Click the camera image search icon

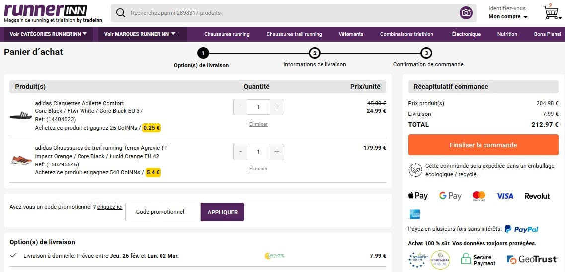click(x=466, y=13)
